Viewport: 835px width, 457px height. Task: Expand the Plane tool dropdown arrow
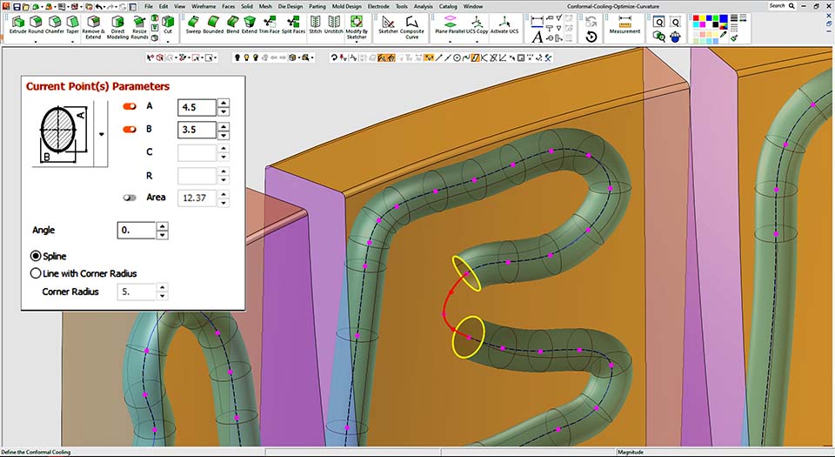(x=450, y=41)
